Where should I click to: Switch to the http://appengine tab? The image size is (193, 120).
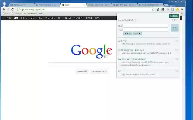click(47, 5)
